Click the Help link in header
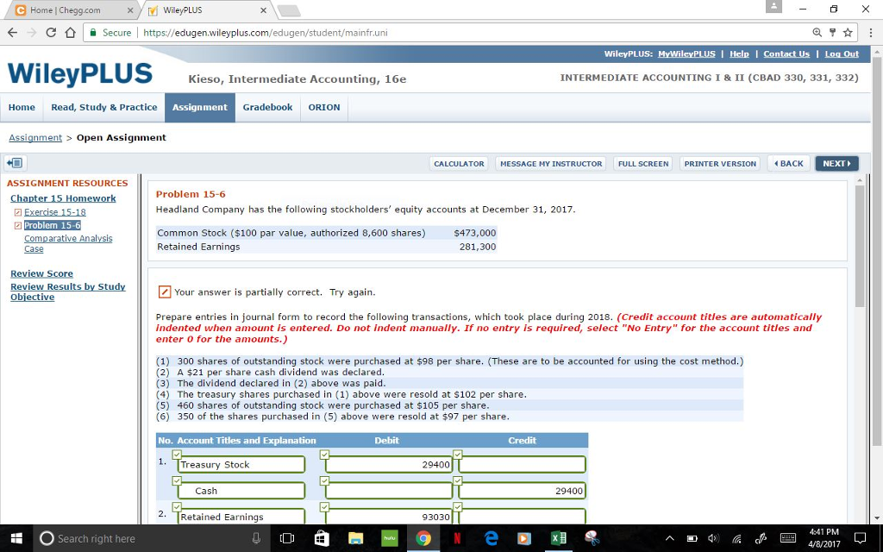 (x=739, y=54)
